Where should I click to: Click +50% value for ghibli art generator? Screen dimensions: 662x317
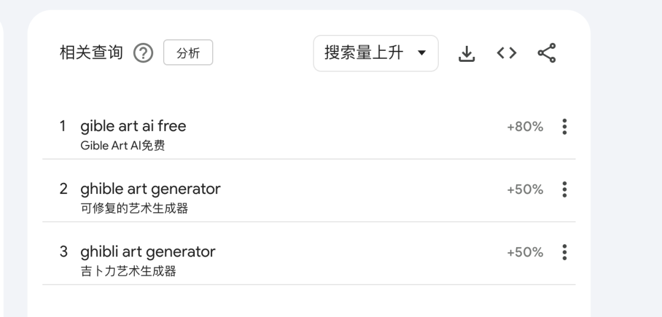(x=525, y=252)
